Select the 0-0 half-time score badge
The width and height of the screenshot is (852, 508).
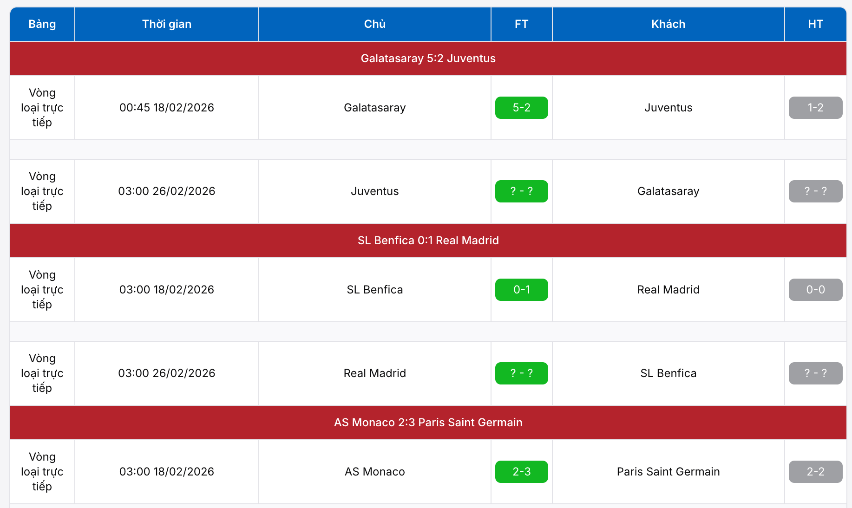point(815,290)
